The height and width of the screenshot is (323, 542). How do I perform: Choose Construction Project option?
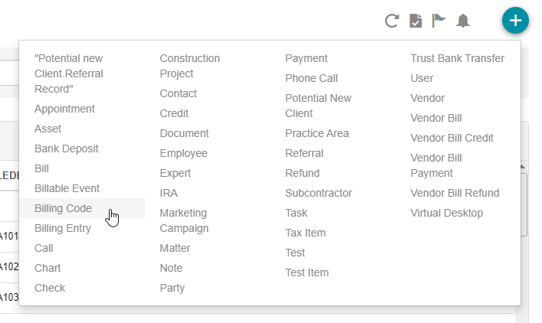tap(189, 66)
